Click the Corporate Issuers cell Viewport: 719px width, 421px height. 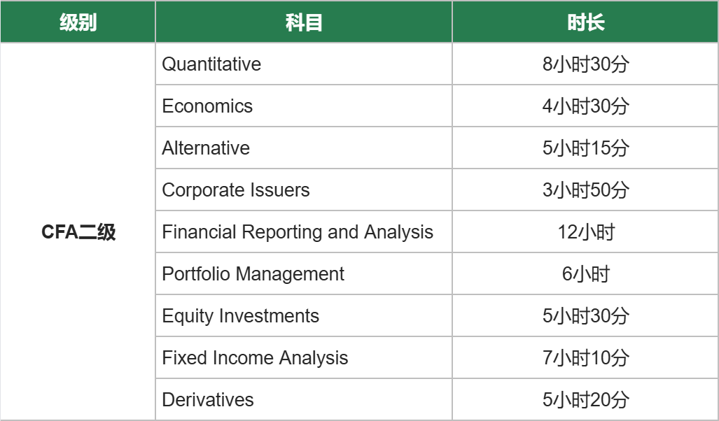pyautogui.click(x=236, y=190)
